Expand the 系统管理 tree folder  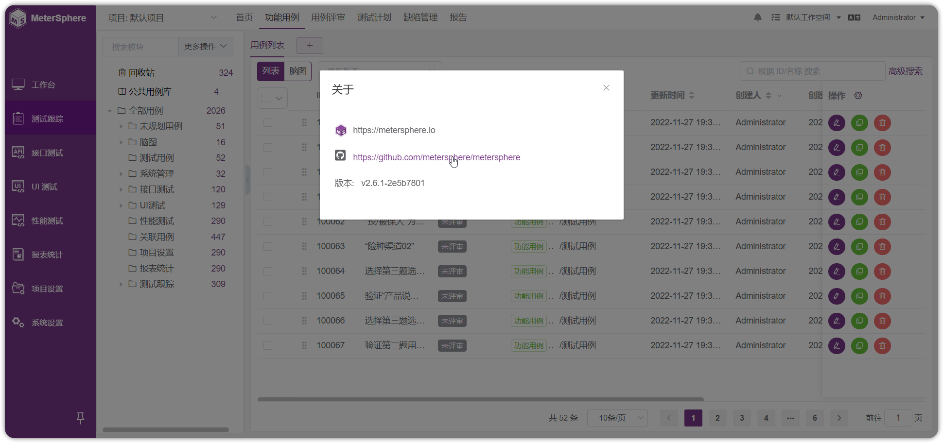pos(121,174)
